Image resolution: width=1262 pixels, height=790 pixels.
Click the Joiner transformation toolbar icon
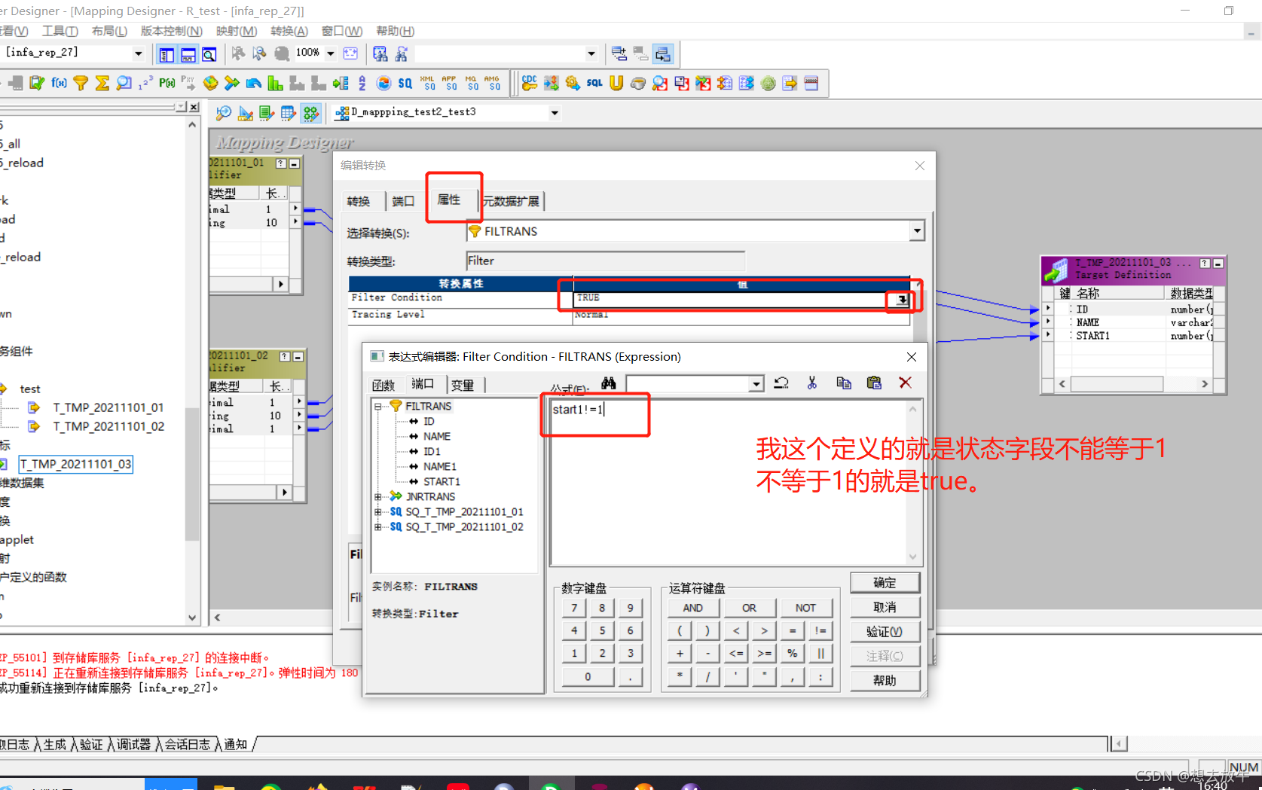[x=232, y=83]
